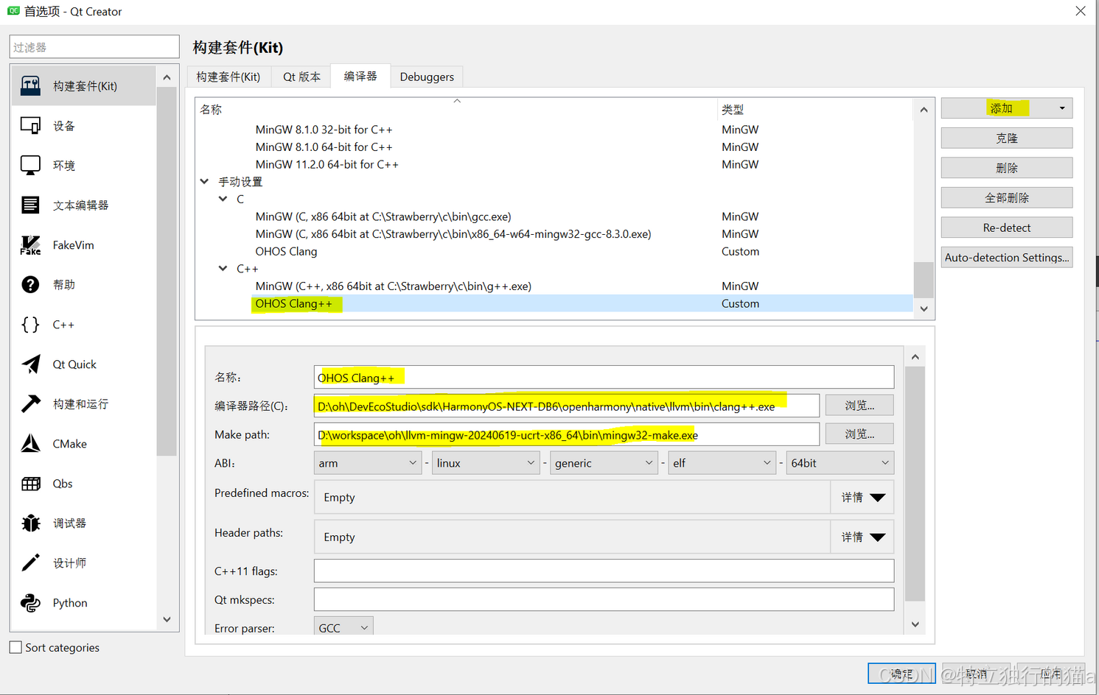Open the Python category icon

(x=30, y=603)
